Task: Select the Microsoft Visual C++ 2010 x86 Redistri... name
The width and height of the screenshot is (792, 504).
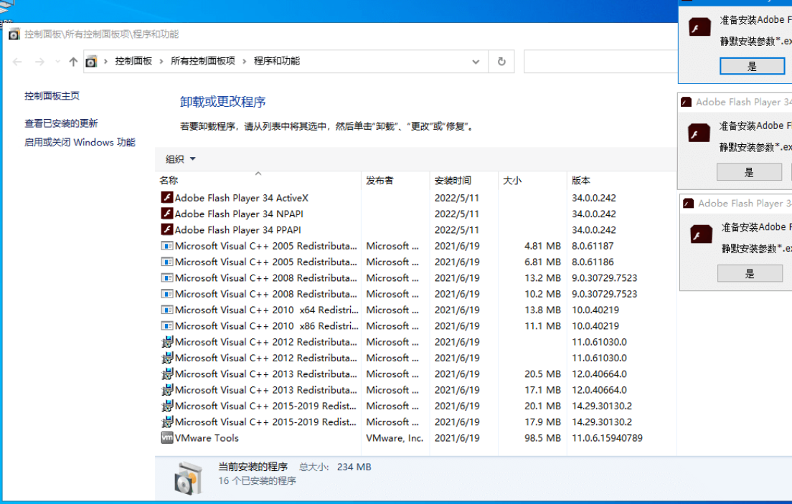Action: click(x=267, y=326)
